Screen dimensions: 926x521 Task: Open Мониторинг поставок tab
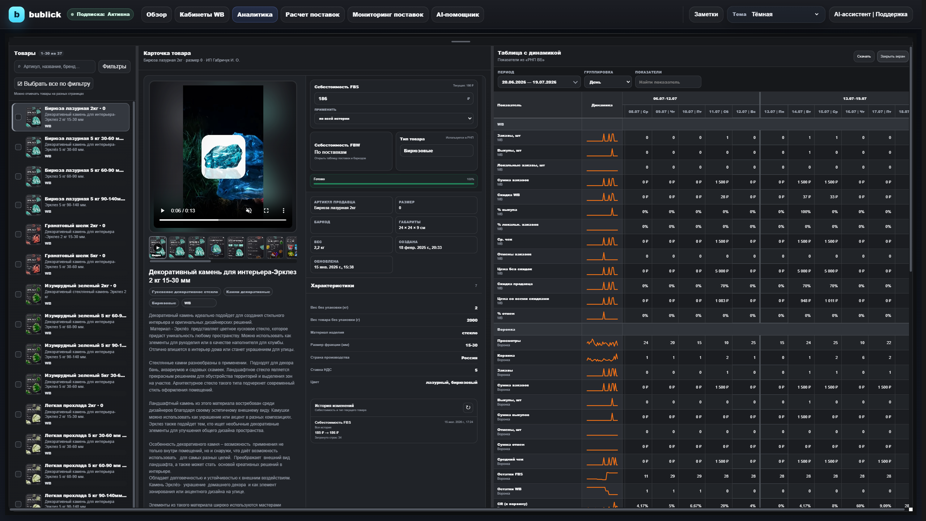[x=388, y=14]
